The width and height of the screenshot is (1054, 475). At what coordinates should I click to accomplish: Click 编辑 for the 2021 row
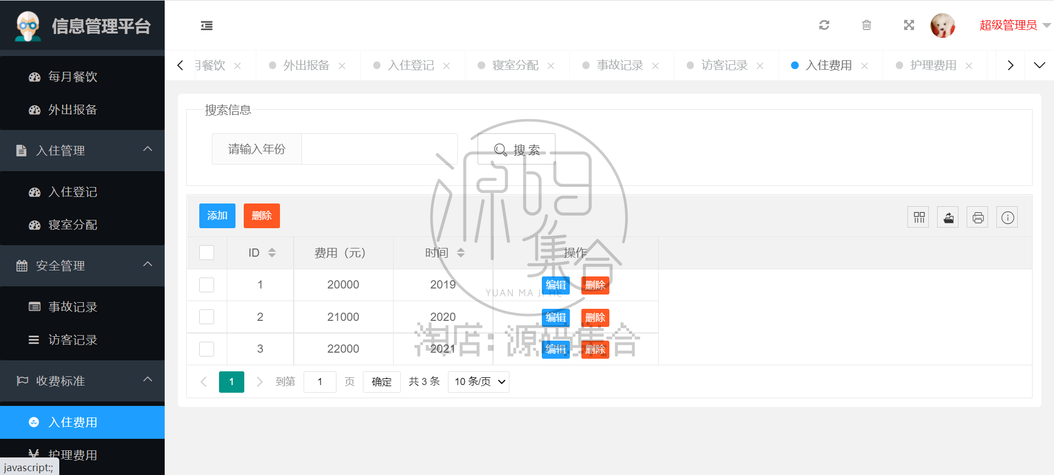click(x=556, y=349)
